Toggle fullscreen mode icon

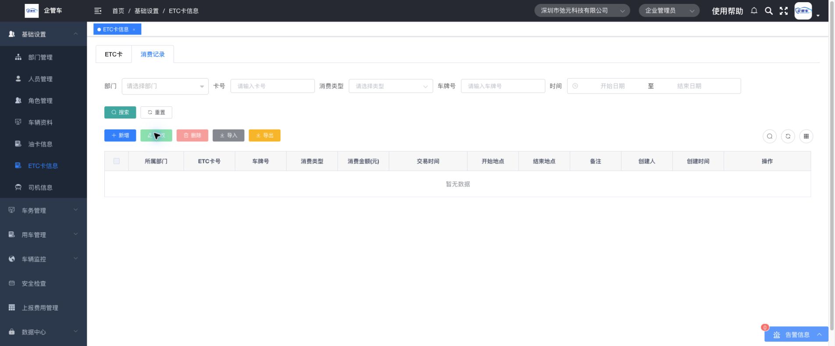point(784,11)
